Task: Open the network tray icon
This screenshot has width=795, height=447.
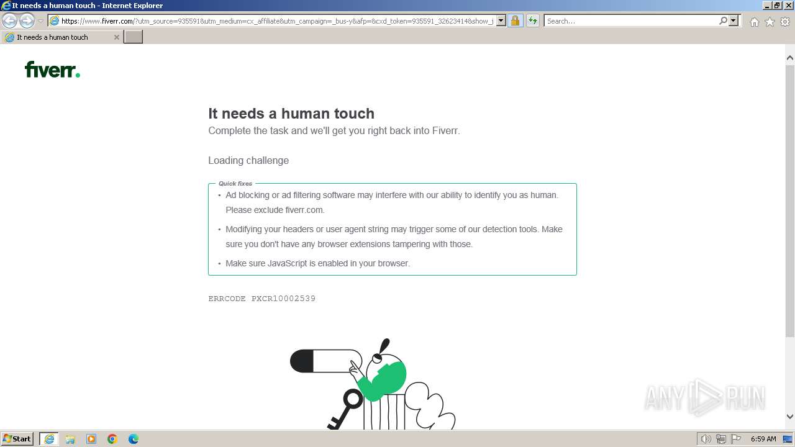Action: (x=721, y=439)
